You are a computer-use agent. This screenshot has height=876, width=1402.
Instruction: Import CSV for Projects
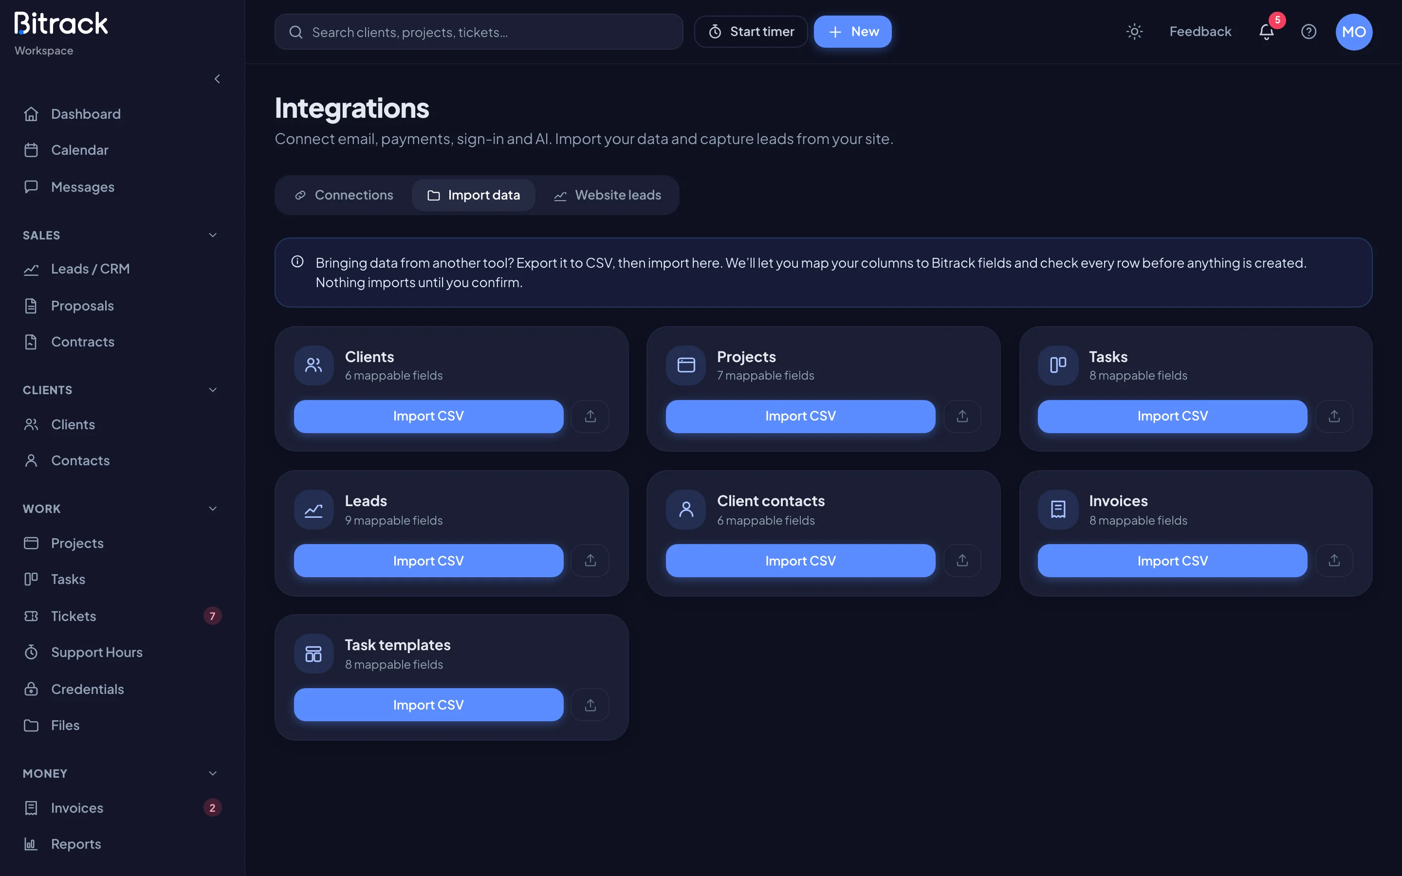(800, 416)
